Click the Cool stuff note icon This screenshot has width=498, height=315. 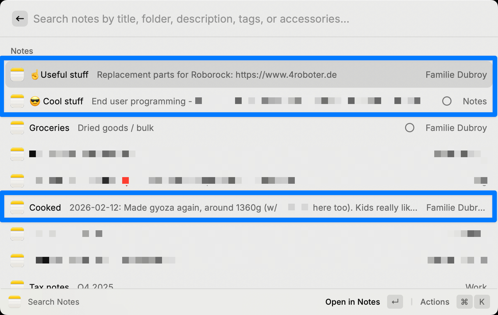[17, 101]
